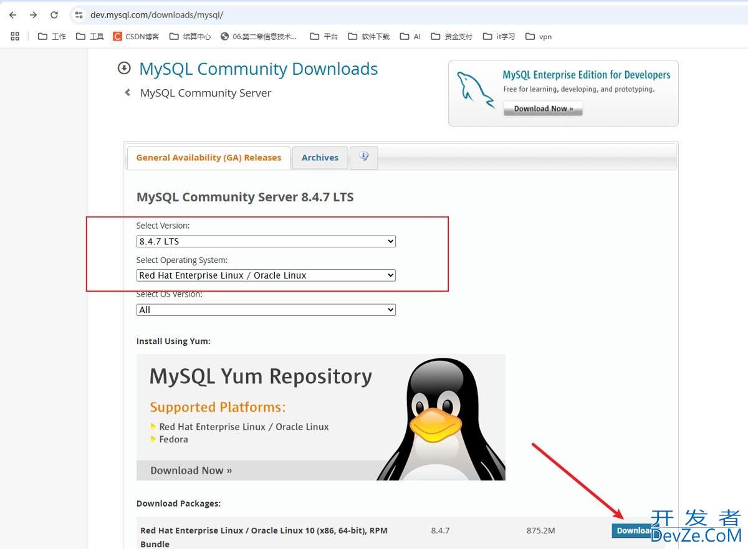This screenshot has width=748, height=549.
Task: Reload the page with the refresh icon
Action: pos(55,14)
